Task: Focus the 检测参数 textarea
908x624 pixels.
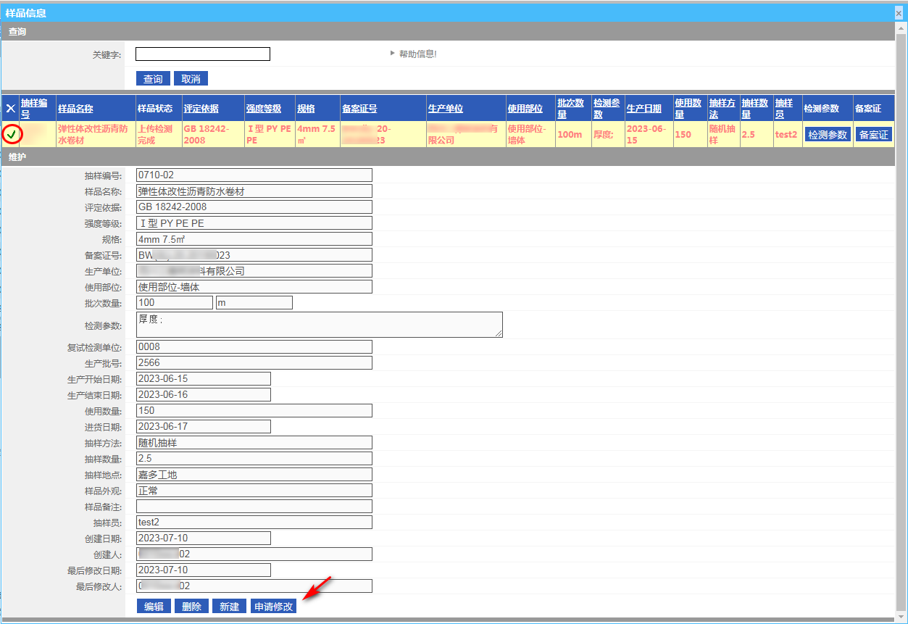Action: (x=319, y=325)
